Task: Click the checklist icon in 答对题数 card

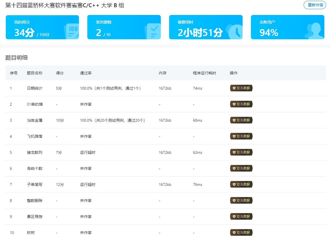Action: (x=153, y=31)
